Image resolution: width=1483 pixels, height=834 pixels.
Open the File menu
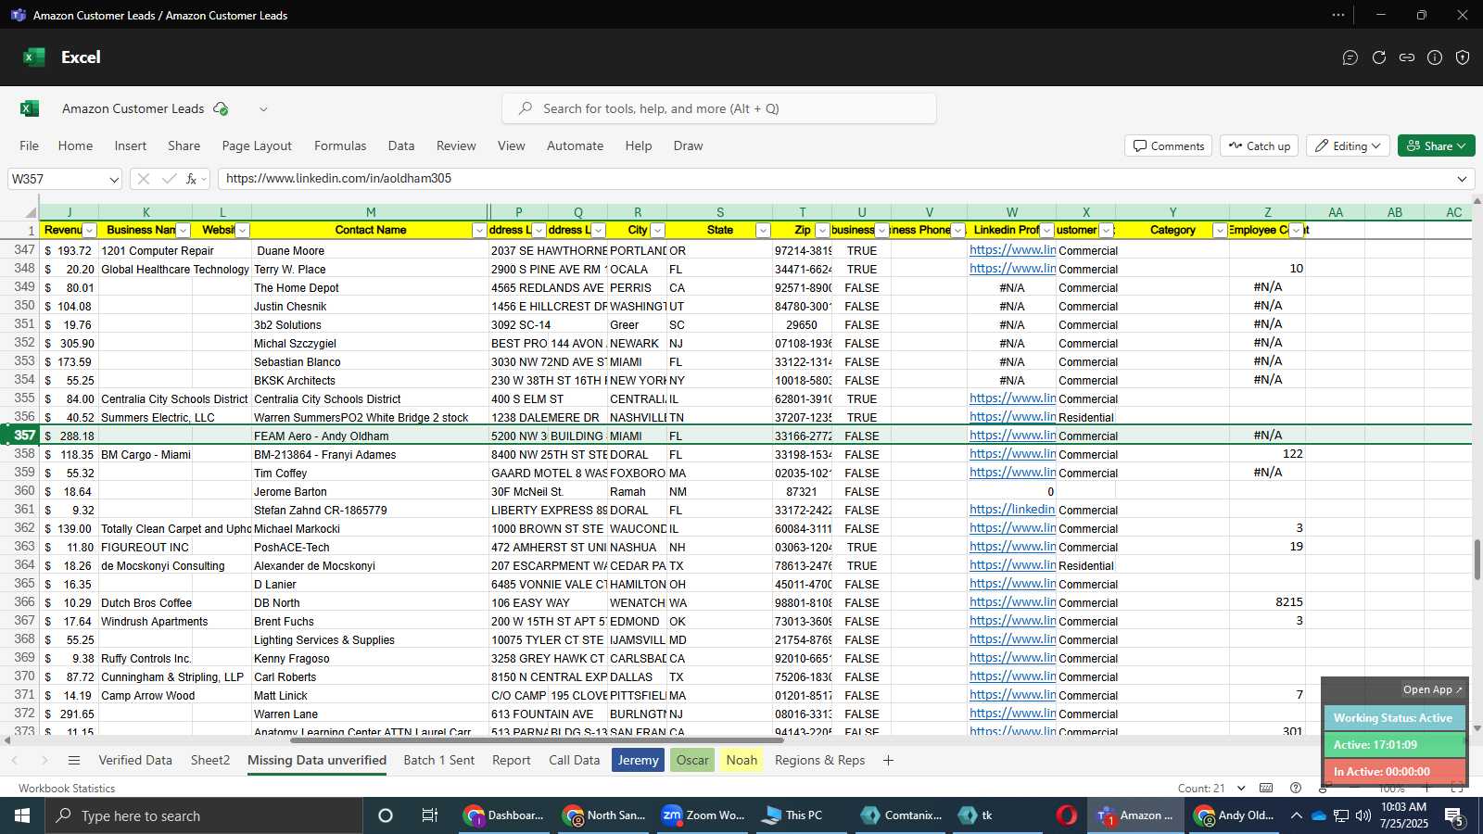click(x=30, y=146)
